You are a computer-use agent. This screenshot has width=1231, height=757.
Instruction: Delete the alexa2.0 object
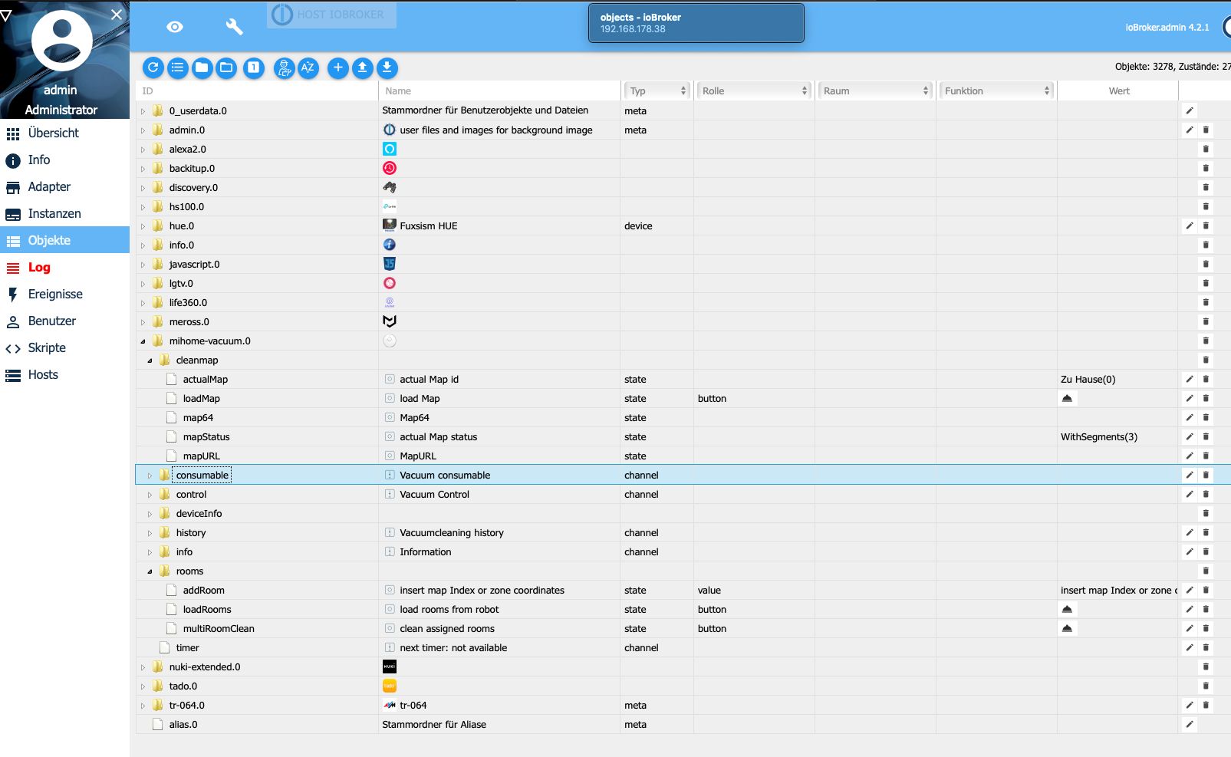[x=1206, y=149]
